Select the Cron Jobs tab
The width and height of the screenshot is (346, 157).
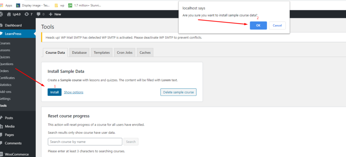click(125, 53)
